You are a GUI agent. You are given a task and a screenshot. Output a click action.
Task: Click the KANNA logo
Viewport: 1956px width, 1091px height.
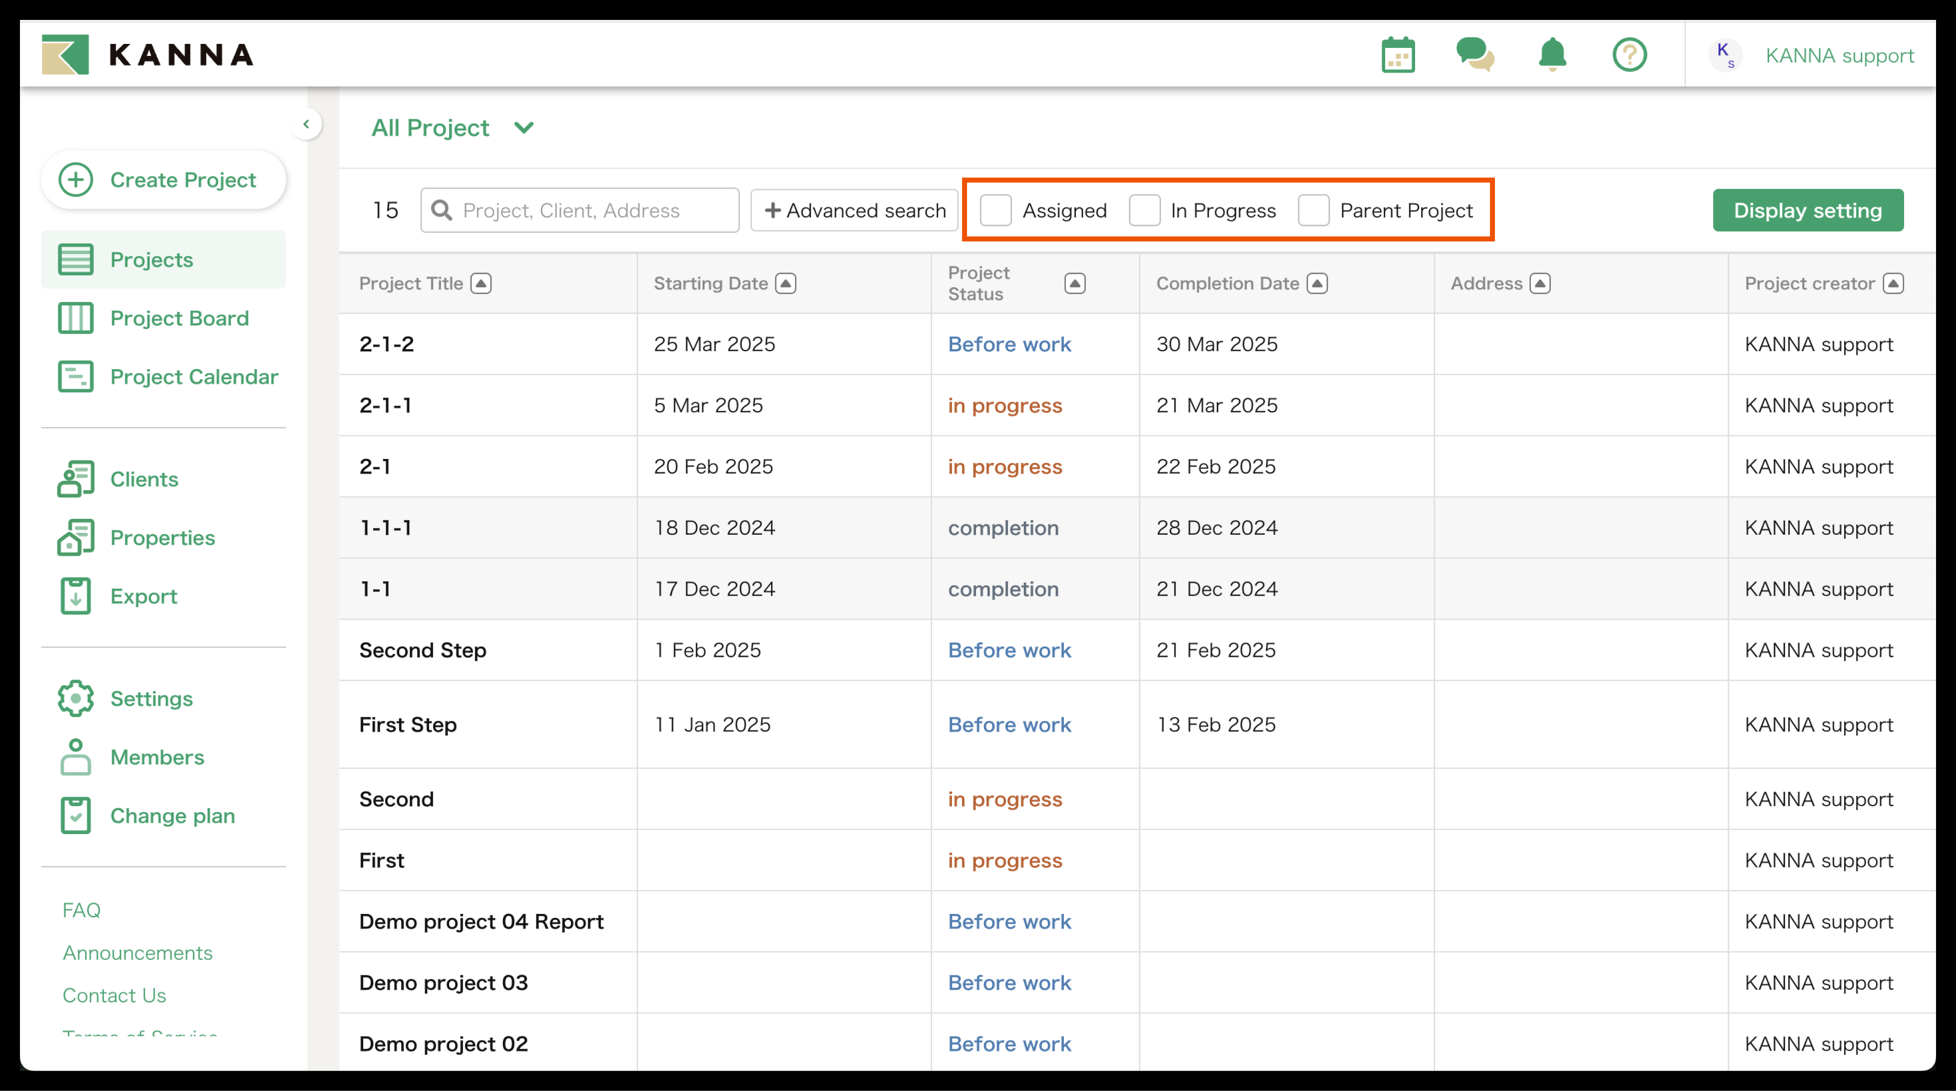(x=148, y=55)
